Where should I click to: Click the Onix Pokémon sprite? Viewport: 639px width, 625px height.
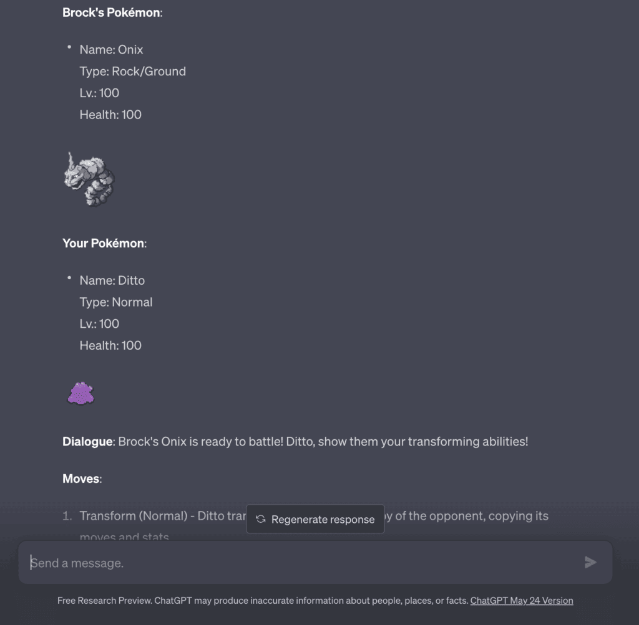(x=90, y=179)
